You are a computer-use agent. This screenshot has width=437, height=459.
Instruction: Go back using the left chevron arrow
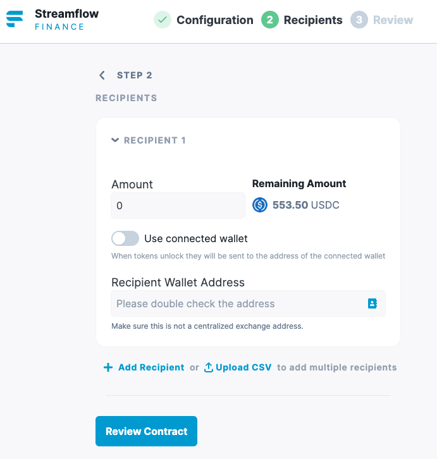pos(102,75)
